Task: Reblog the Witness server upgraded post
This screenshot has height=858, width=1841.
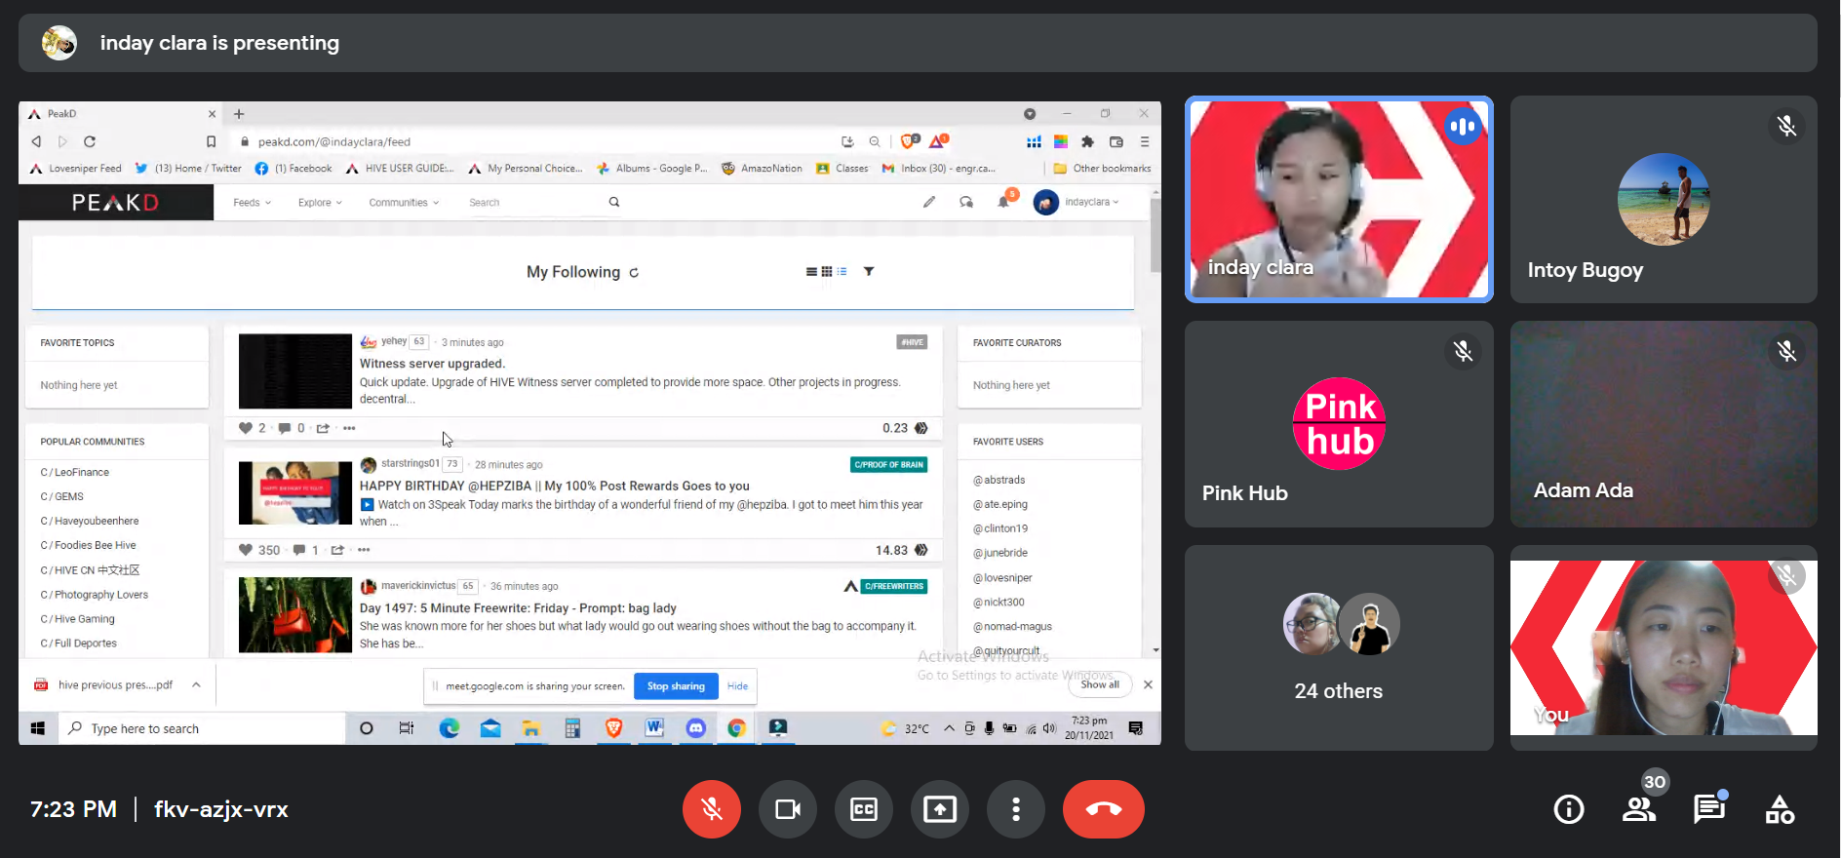Action: point(323,428)
